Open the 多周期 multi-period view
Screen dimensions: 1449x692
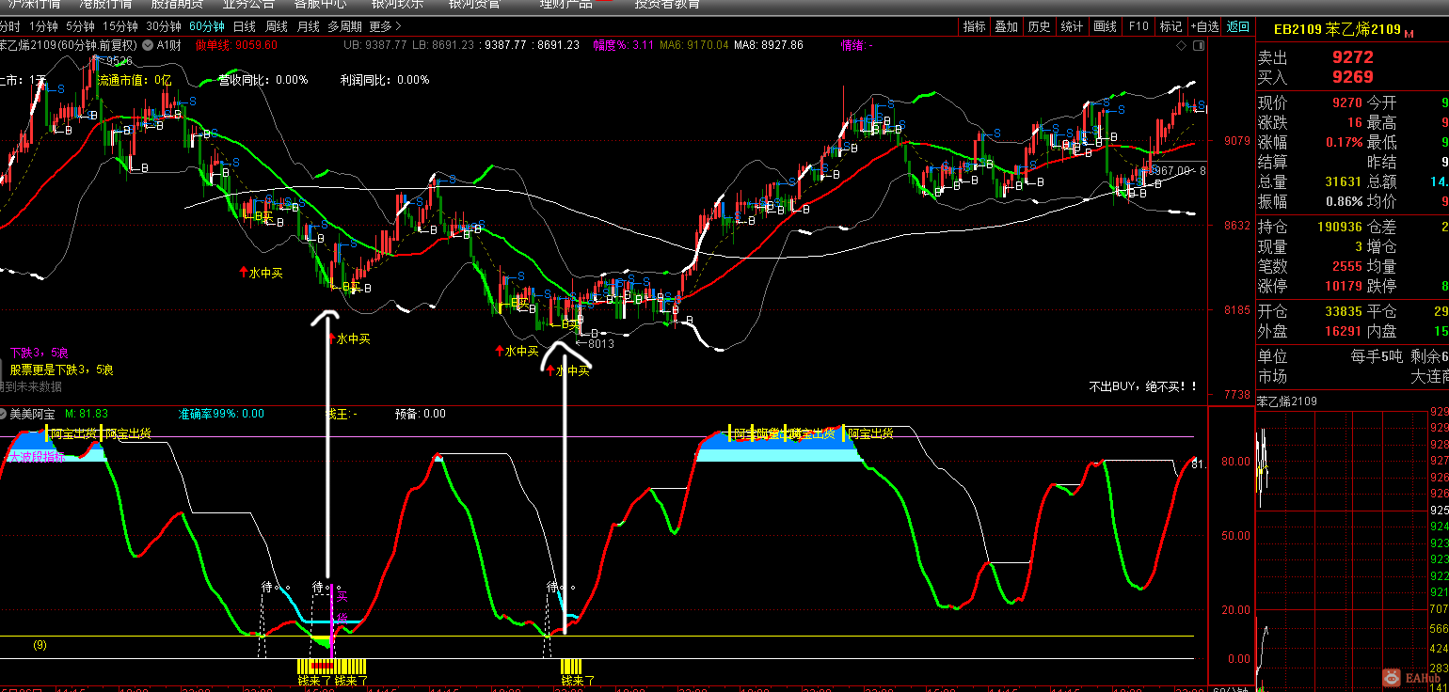tap(344, 27)
